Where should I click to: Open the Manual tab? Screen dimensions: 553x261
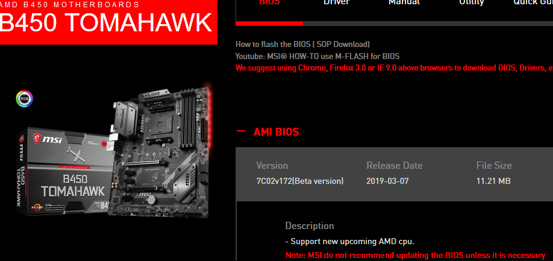pyautogui.click(x=404, y=2)
